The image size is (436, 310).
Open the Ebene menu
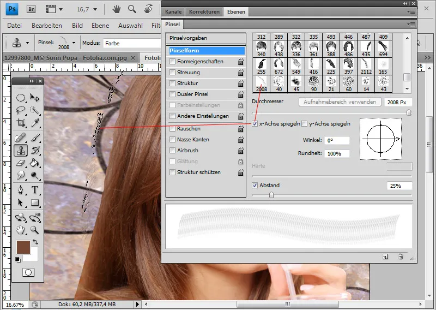100,26
